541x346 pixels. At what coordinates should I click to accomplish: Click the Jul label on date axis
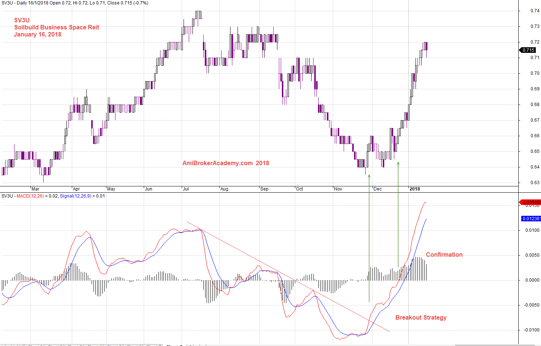click(186, 189)
